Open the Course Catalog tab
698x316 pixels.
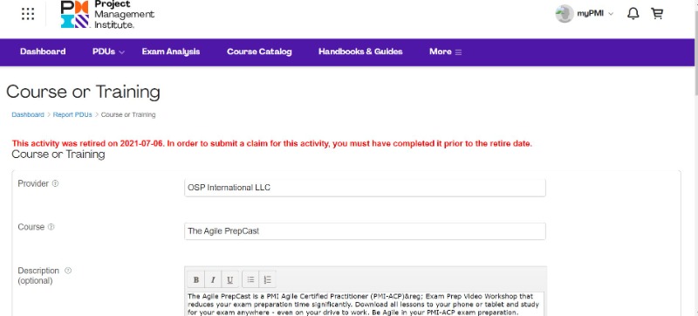[x=259, y=52]
